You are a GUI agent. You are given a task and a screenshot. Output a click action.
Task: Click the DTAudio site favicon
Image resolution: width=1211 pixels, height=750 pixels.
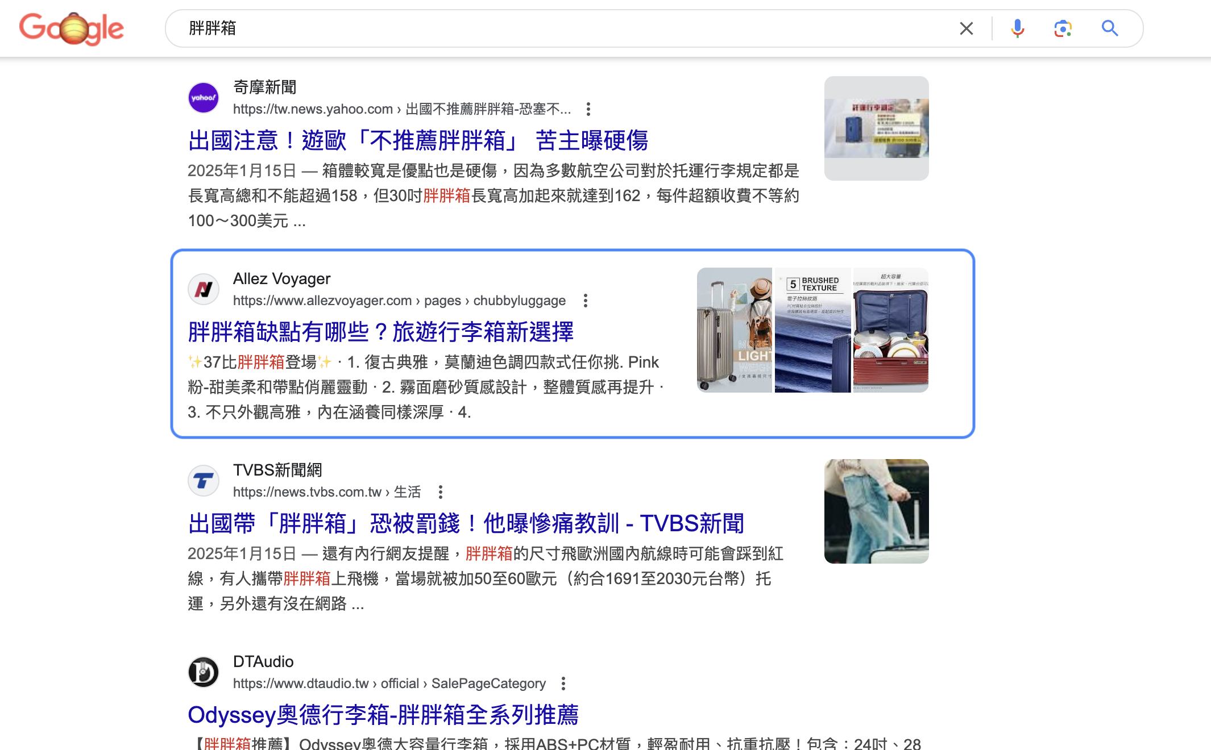pyautogui.click(x=204, y=672)
